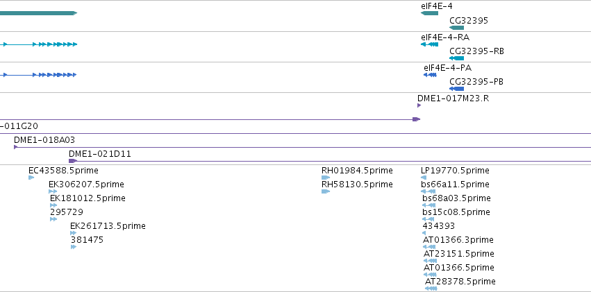This screenshot has height=292, width=591.
Task: Click the eIF4E-4-RA transcript glyph
Action: pos(429,44)
